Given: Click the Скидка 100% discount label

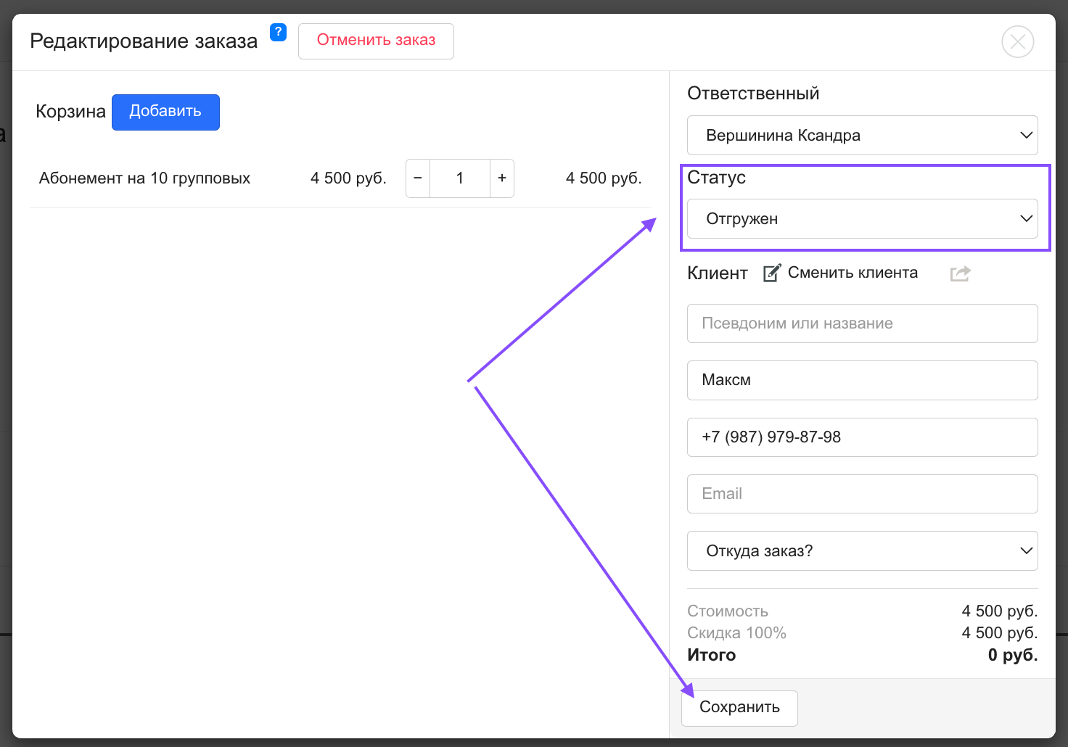Looking at the screenshot, I should click(x=736, y=633).
